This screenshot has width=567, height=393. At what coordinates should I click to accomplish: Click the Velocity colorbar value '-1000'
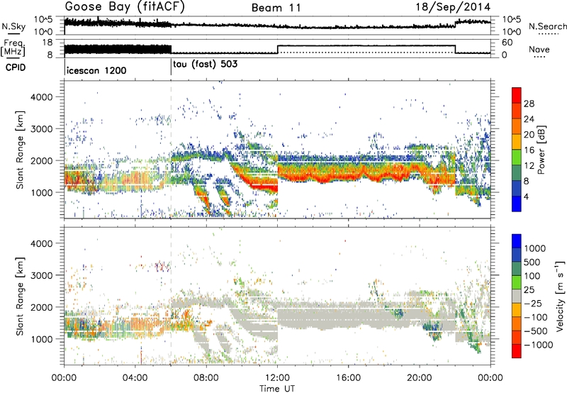tap(539, 345)
